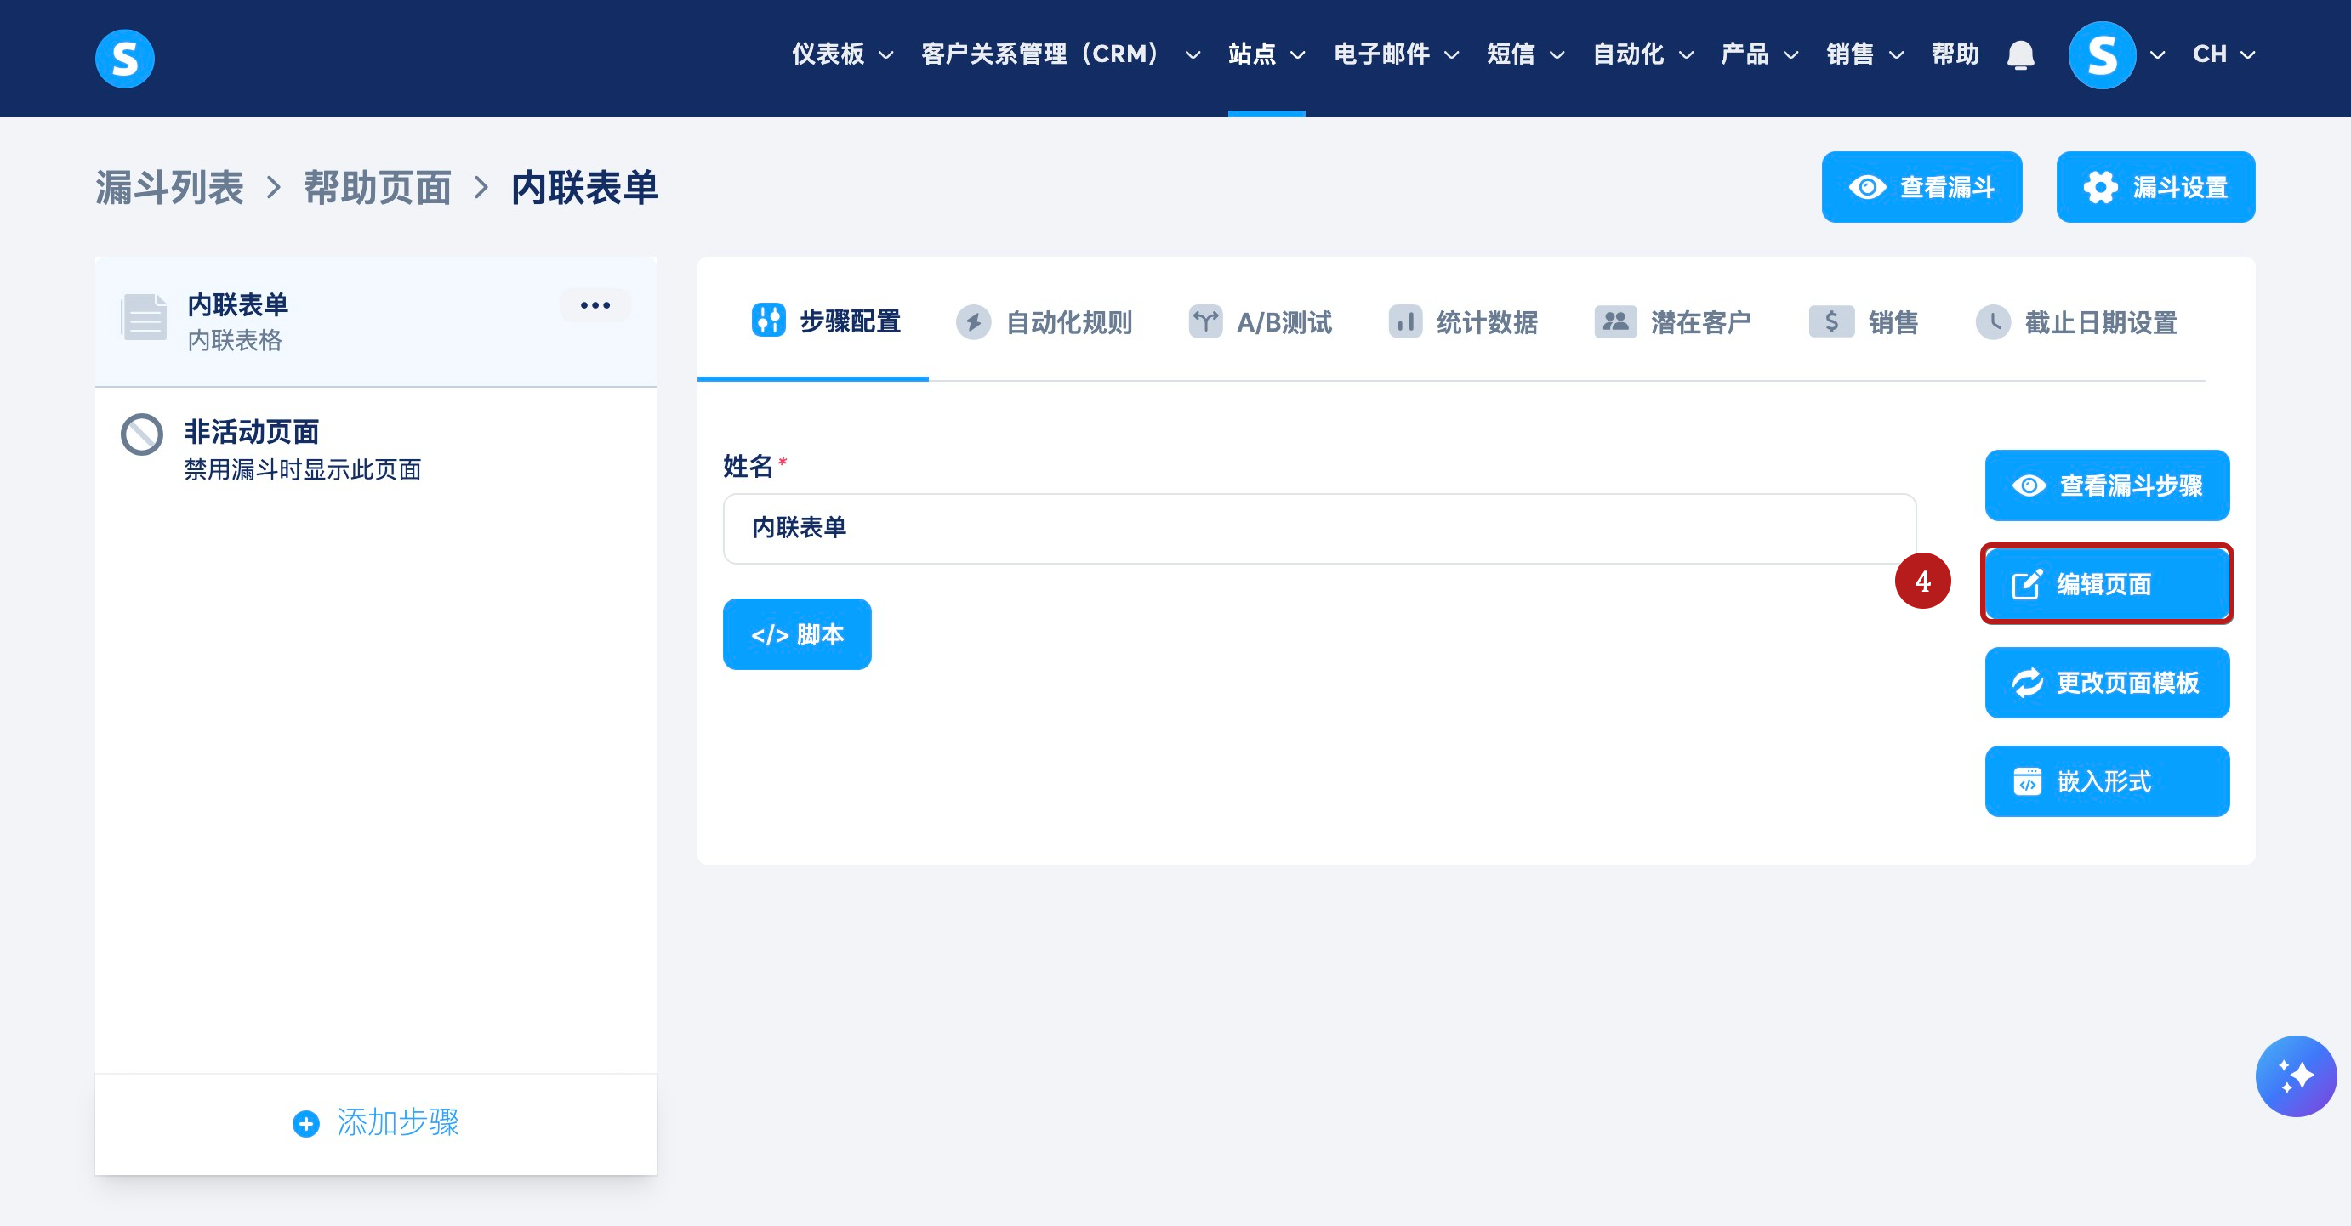Open the 潜在客户 tab
The height and width of the screenshot is (1226, 2351).
(1672, 322)
